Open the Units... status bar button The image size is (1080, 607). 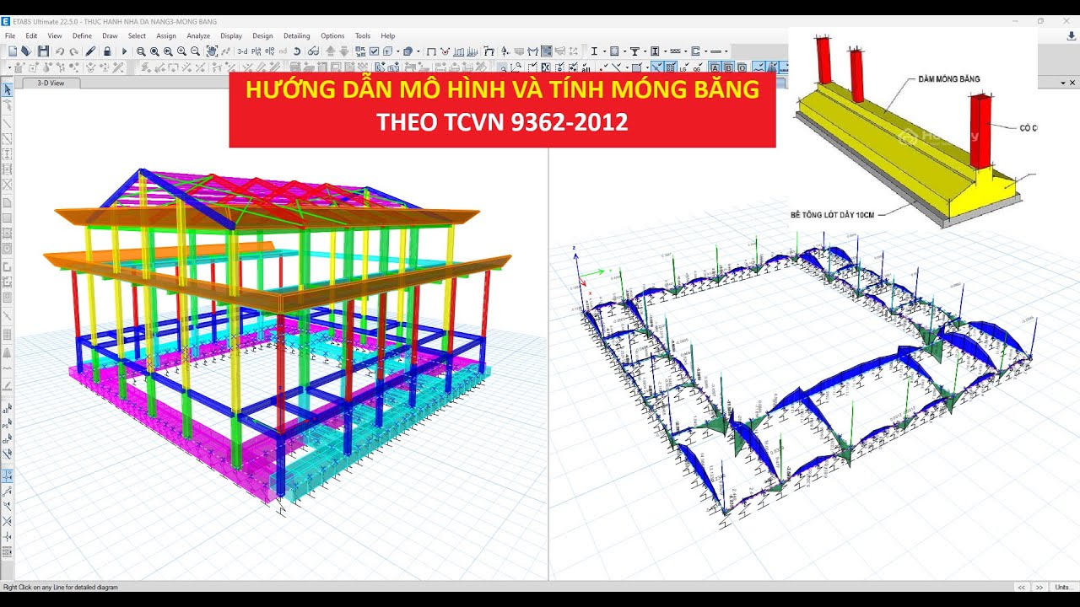click(1065, 587)
